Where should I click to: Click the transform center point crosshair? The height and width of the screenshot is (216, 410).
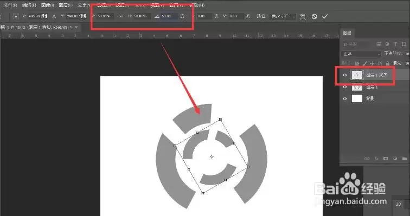click(212, 156)
